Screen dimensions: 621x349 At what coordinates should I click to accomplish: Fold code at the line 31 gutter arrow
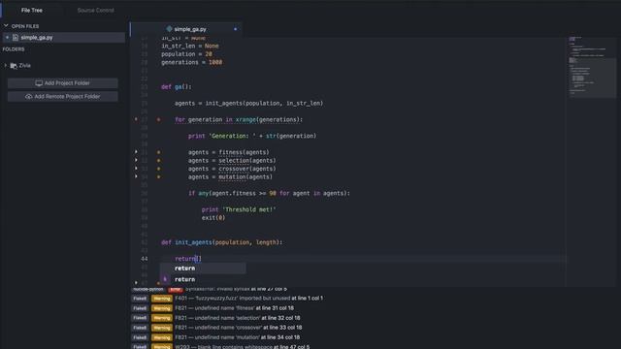136,152
